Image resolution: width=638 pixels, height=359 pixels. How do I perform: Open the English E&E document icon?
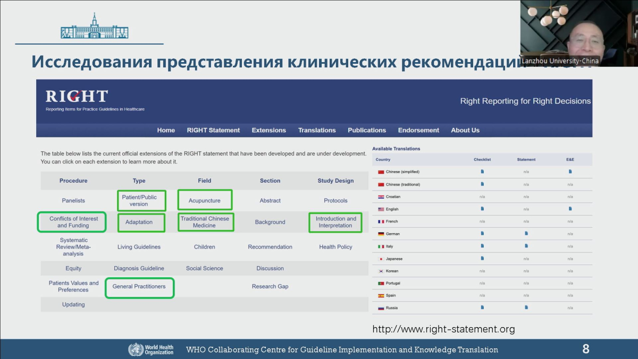click(570, 209)
